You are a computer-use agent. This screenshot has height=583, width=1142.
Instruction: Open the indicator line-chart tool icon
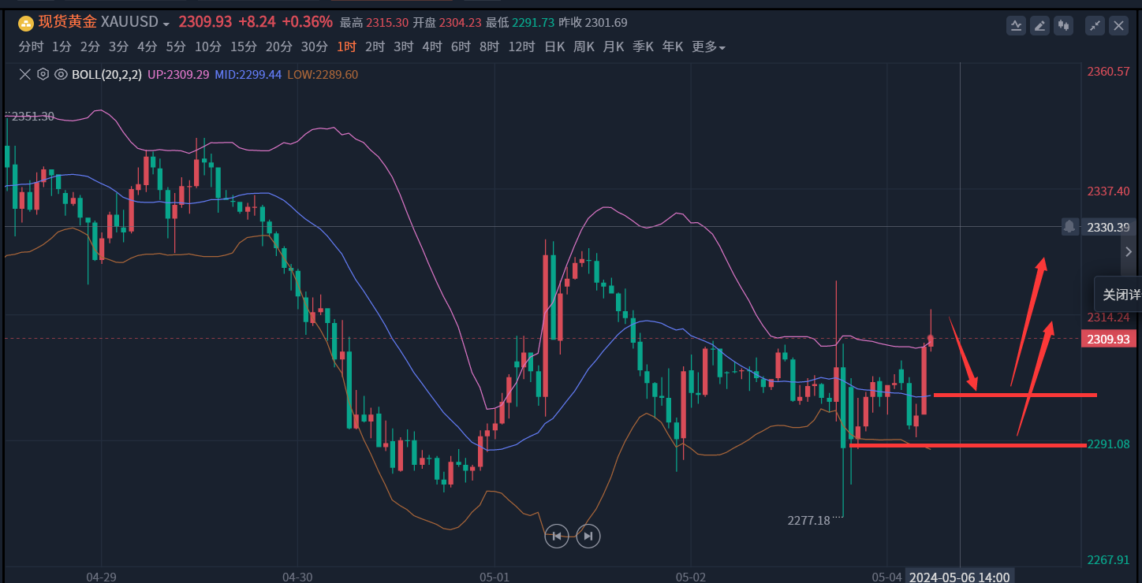click(1016, 25)
